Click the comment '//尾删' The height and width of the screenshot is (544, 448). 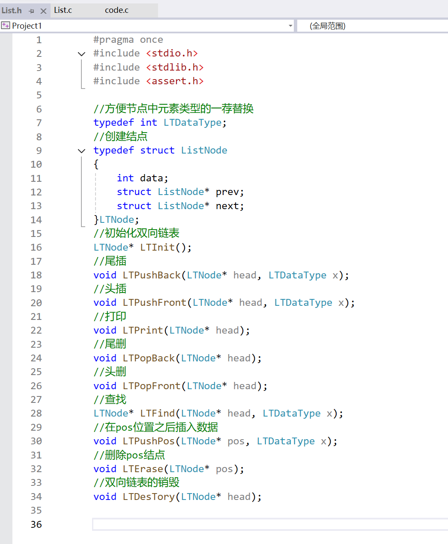[110, 344]
